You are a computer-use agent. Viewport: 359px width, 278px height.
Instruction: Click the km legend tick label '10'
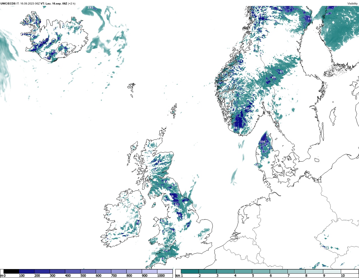tap(343, 276)
